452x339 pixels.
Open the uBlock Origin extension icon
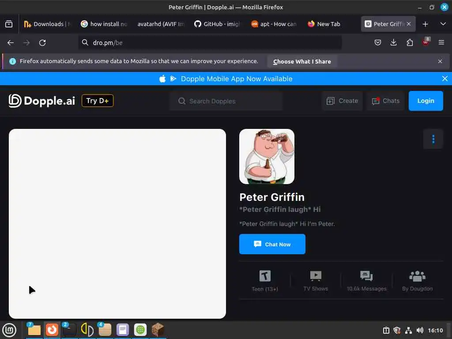coord(426,42)
